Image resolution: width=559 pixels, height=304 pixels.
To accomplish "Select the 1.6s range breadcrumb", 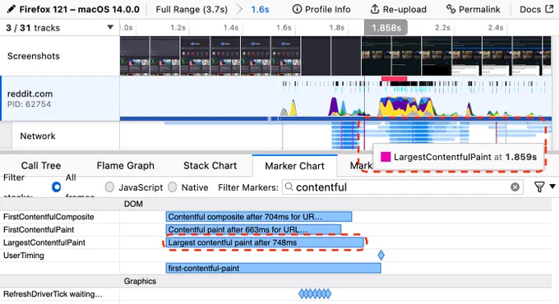I will (260, 9).
